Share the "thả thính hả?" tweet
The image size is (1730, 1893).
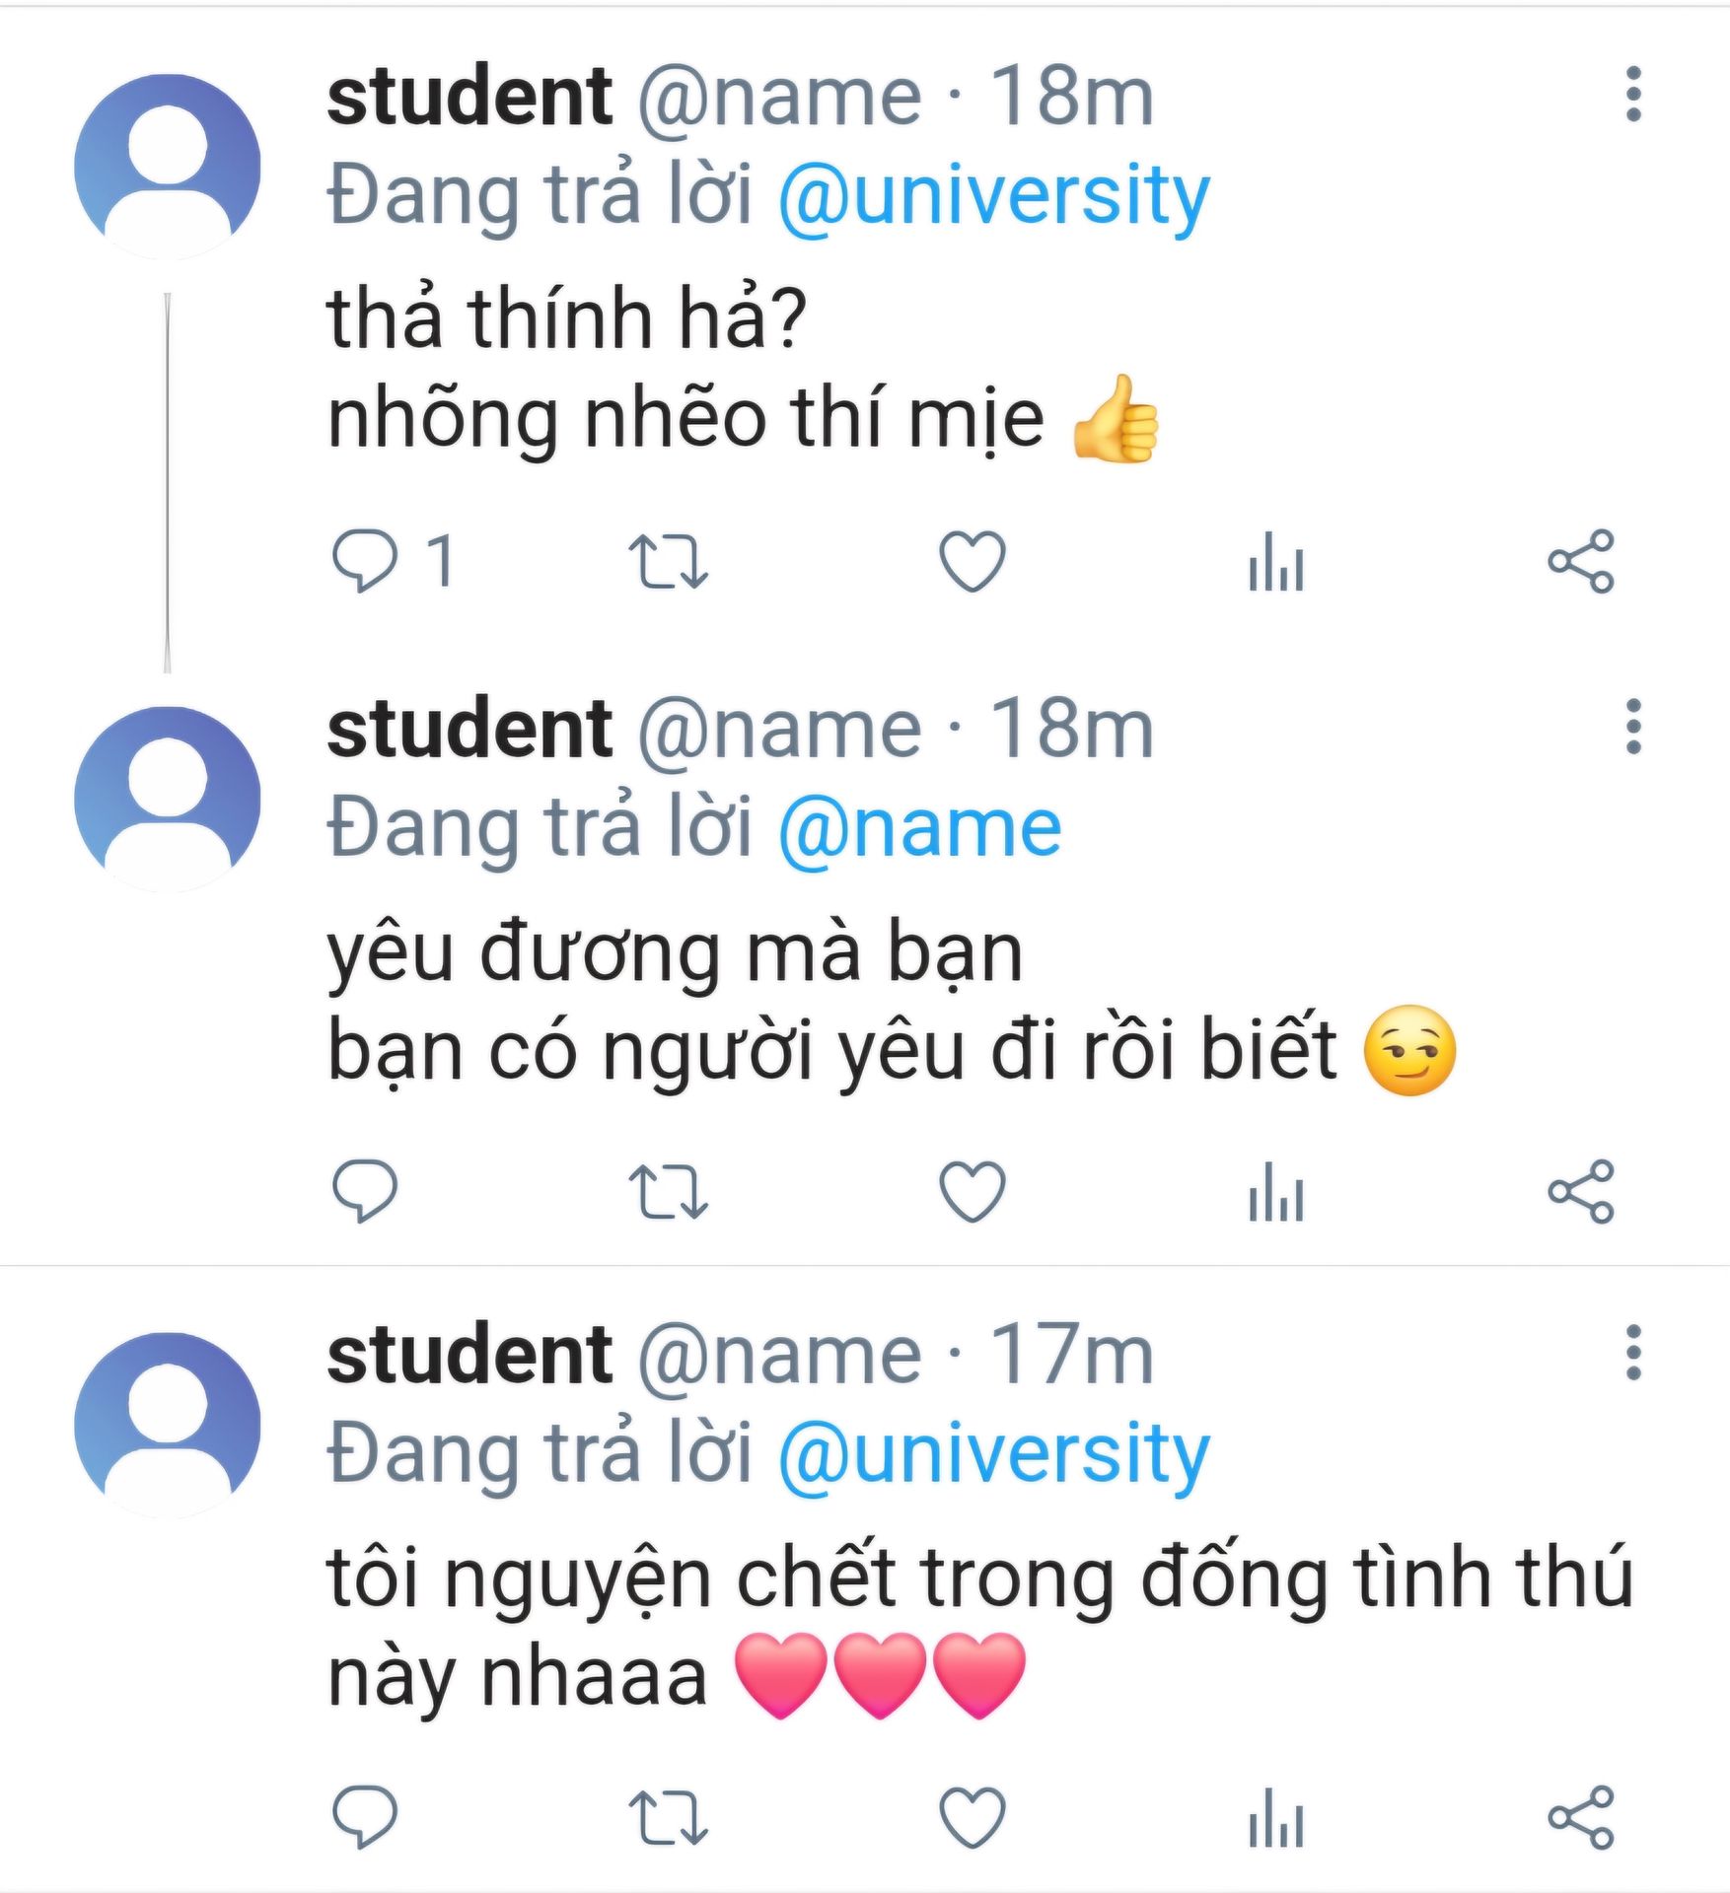(1580, 561)
